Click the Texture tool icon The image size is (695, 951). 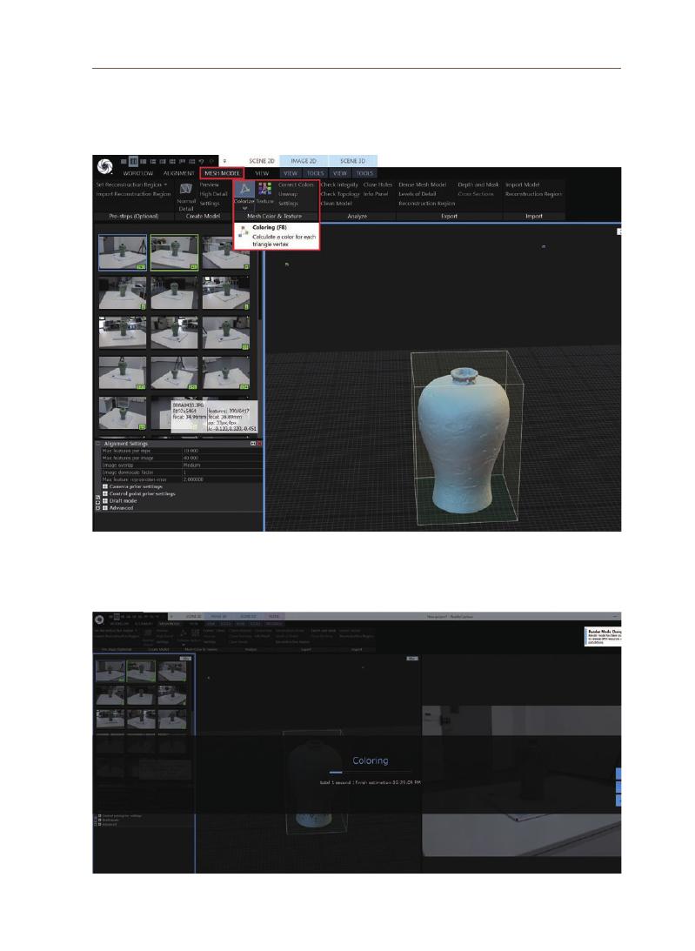point(265,190)
